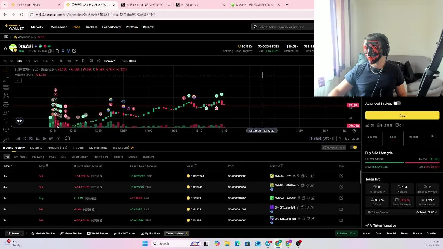
Task: Open My Orders(10) tab
Action: point(123,148)
